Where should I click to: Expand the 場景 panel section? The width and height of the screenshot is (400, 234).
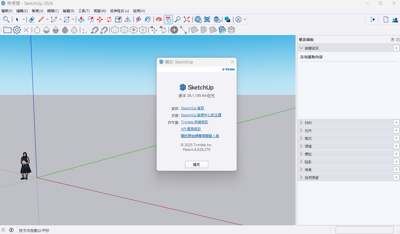(x=301, y=170)
